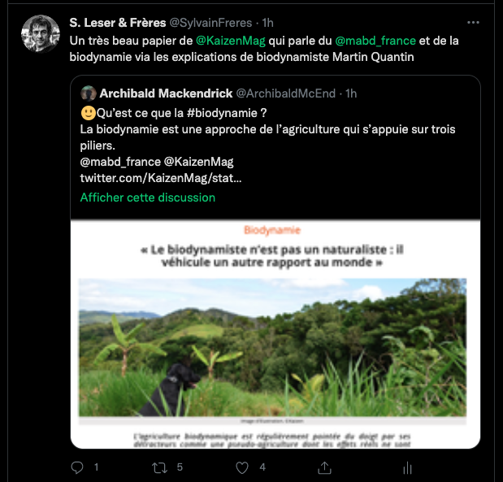Click the 1h timestamp of main tweet
Image resolution: width=503 pixels, height=482 pixels.
point(268,23)
